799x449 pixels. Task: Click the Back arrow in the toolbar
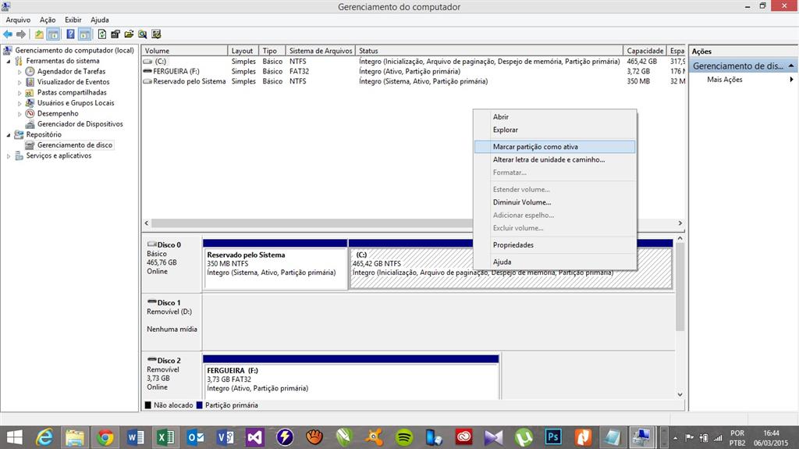[8, 34]
